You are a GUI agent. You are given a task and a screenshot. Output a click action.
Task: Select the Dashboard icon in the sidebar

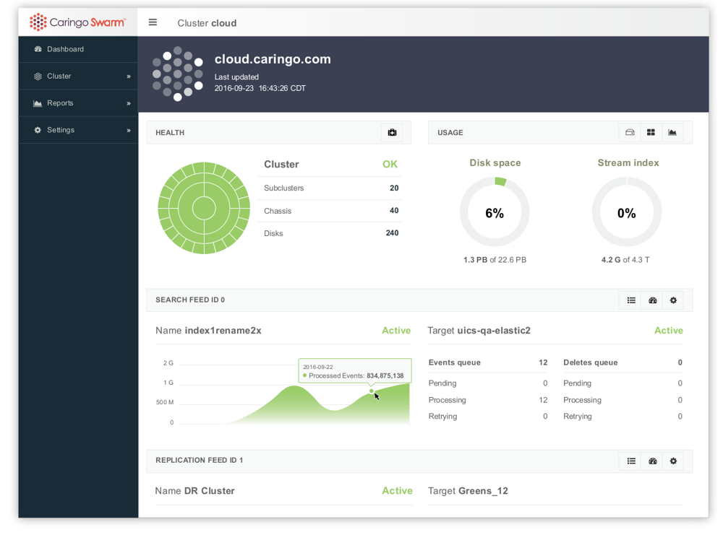coord(38,49)
